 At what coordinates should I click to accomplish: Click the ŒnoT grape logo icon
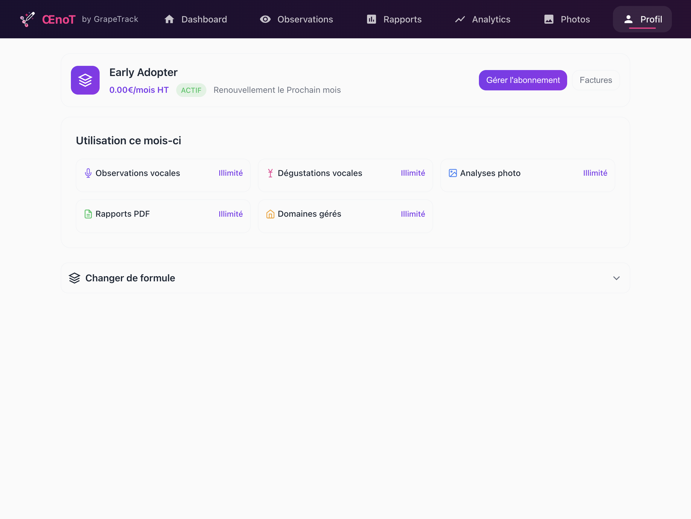28,19
